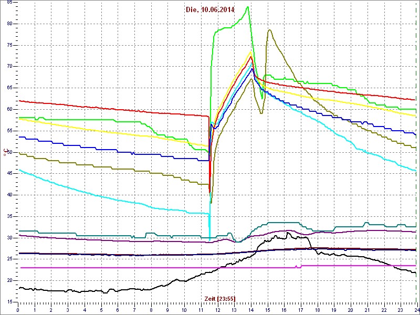Click the y-axis value 60
This screenshot has height=315, width=420.
click(x=8, y=110)
